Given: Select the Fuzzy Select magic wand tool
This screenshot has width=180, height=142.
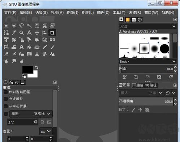Looking at the screenshot, I should pos(29,26).
